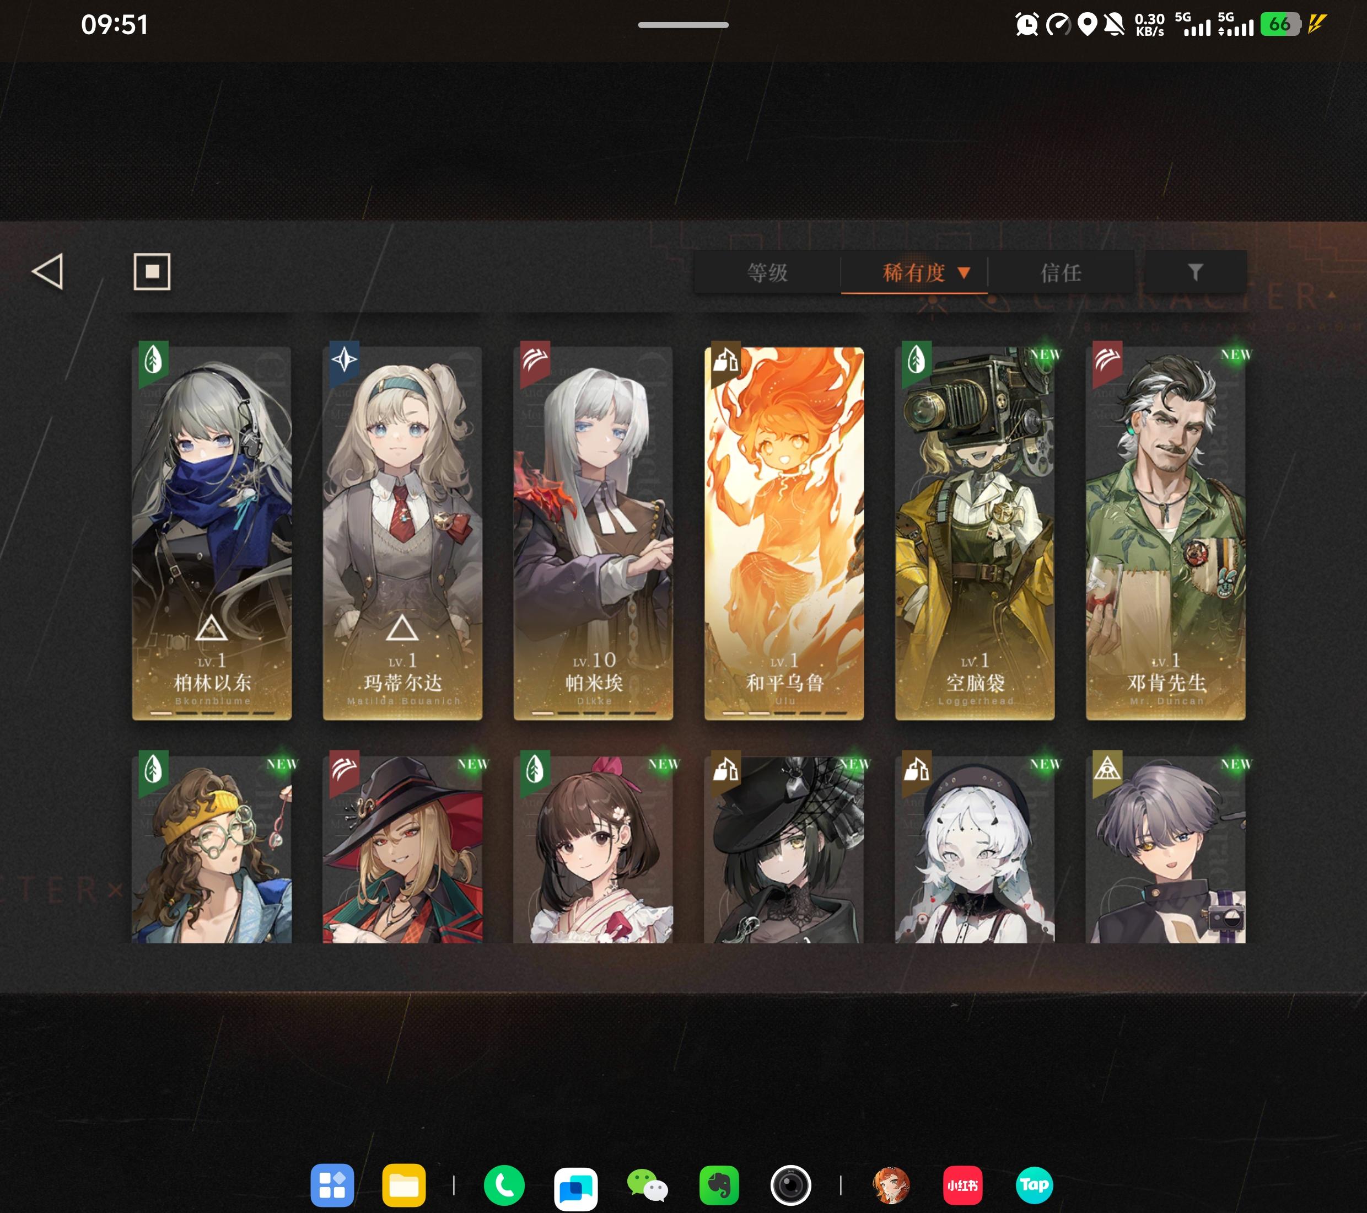The width and height of the screenshot is (1367, 1213).
Task: Open the funnel filter button
Action: click(1195, 272)
